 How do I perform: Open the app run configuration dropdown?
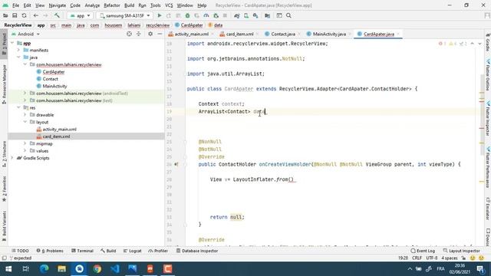click(80, 15)
